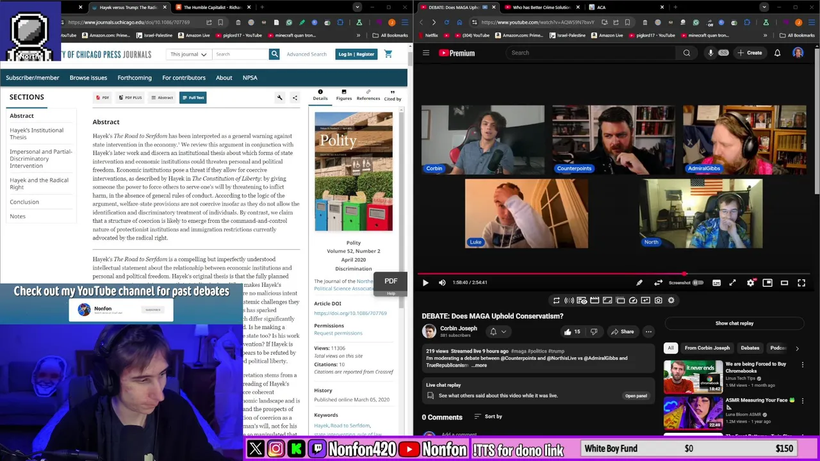Go to YouTube Premium home logo

[x=457, y=53]
